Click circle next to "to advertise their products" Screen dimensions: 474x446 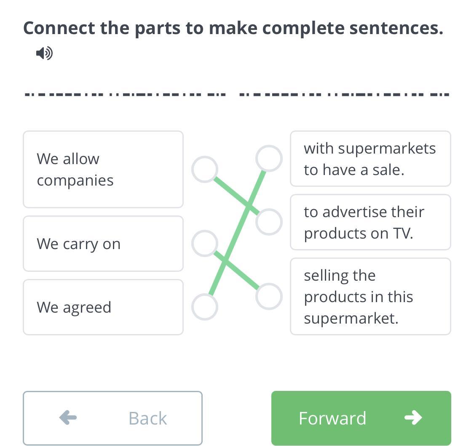click(x=269, y=222)
